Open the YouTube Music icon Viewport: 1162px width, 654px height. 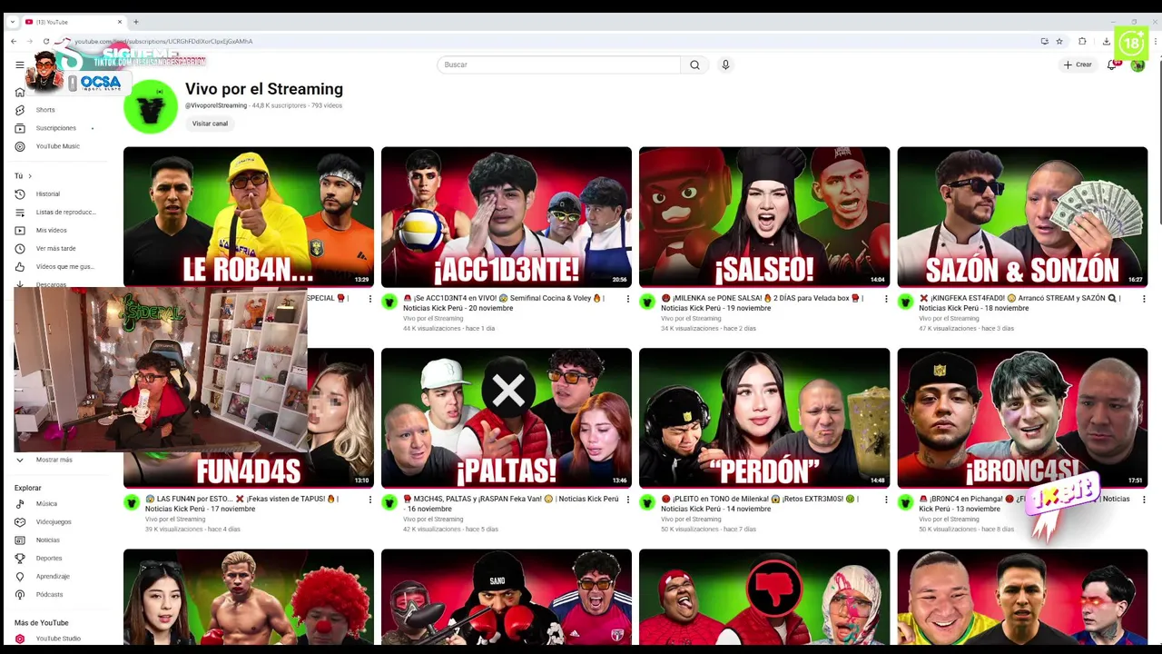pos(19,146)
